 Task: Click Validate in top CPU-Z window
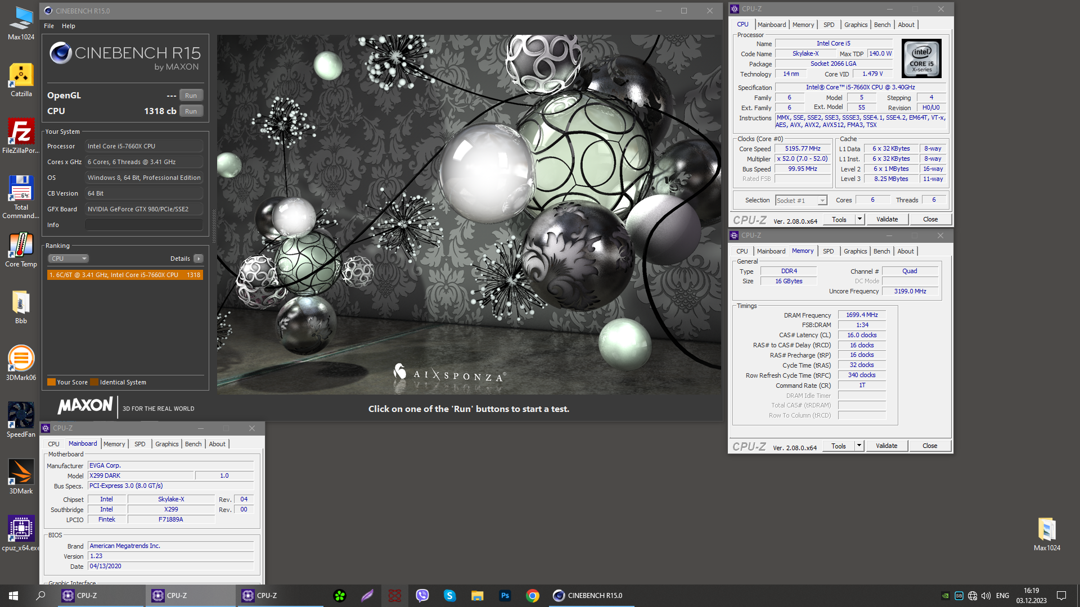coord(887,219)
